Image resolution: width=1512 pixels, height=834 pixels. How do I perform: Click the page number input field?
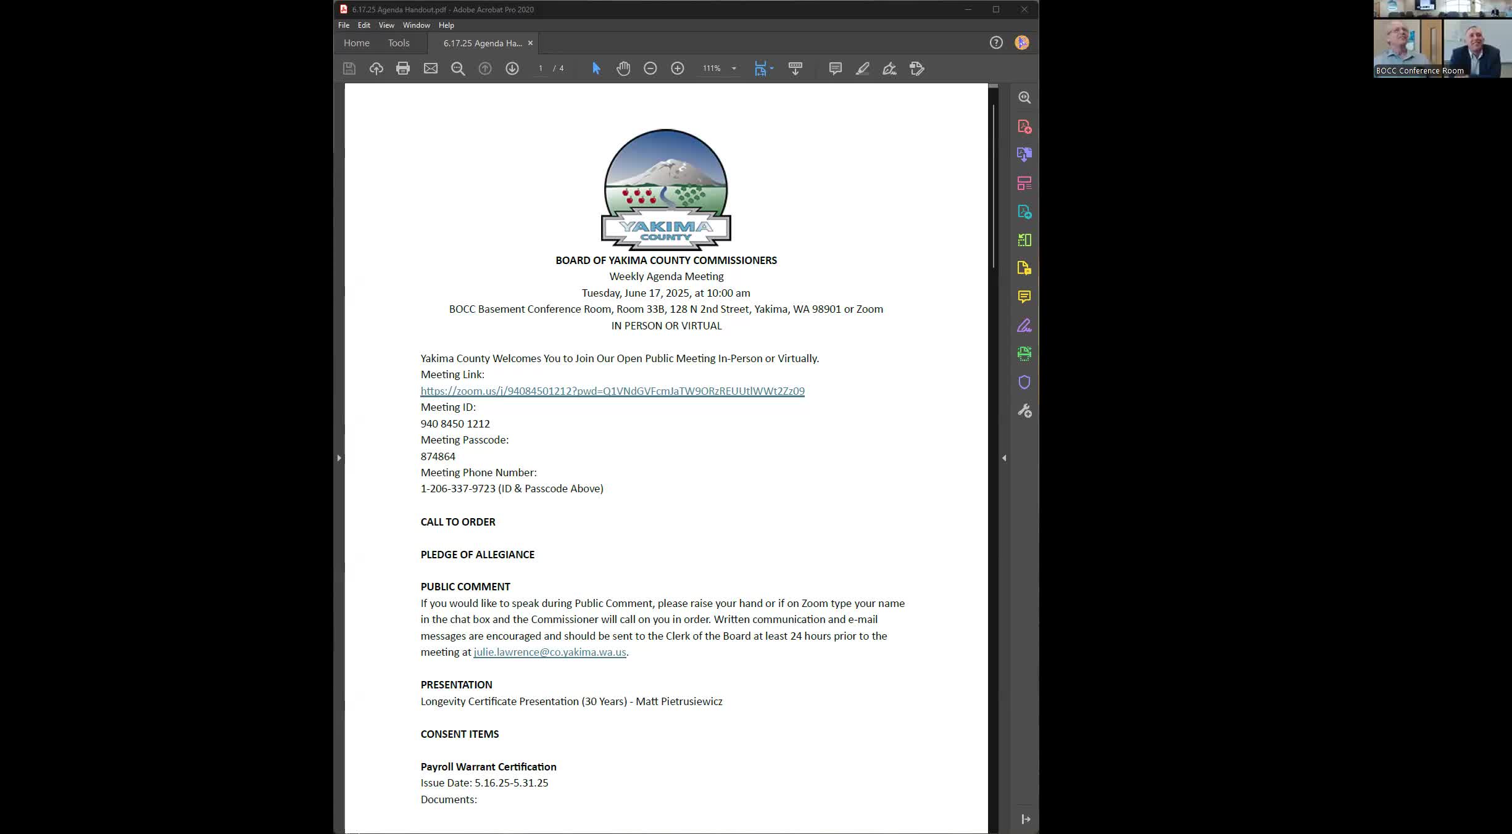point(541,68)
